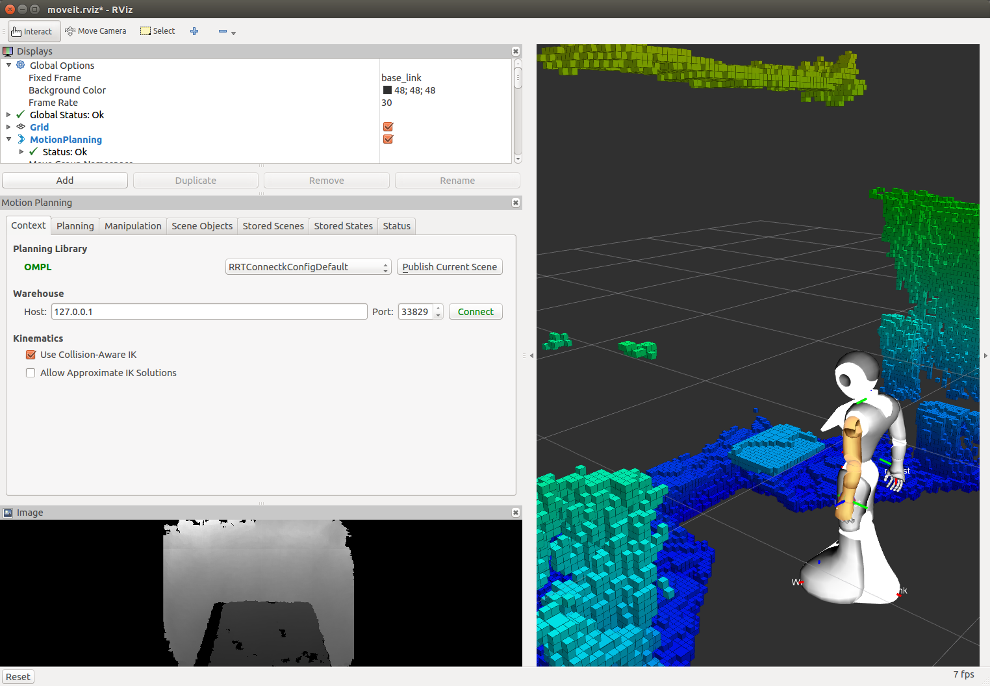Click the robot's orange highlighted arm
The height and width of the screenshot is (686, 990).
tap(851, 468)
